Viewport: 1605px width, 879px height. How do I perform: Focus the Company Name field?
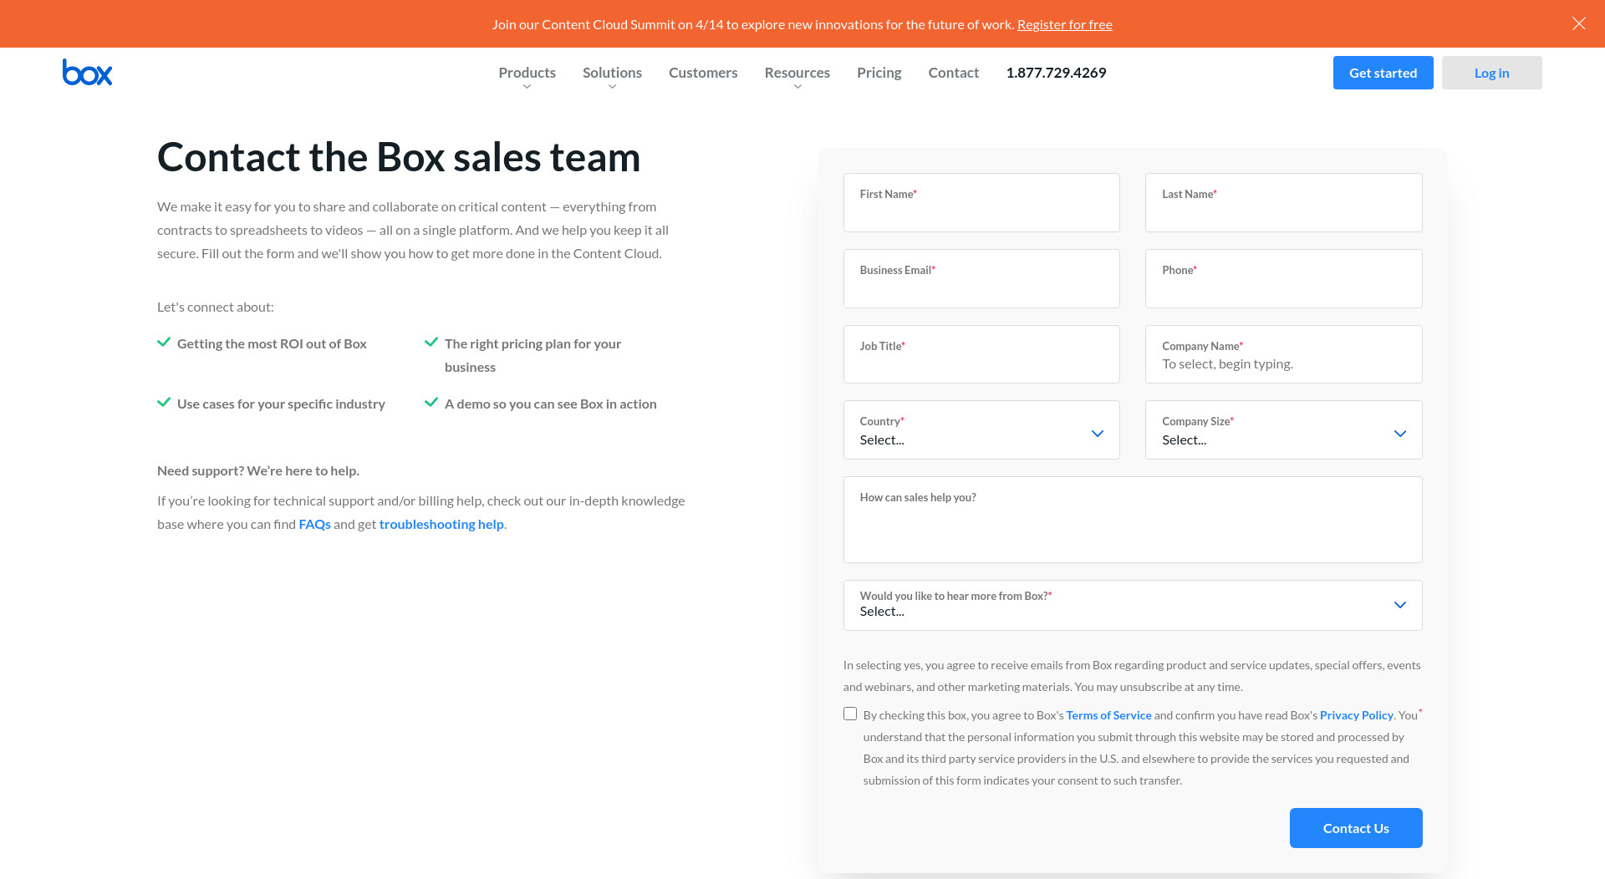pos(1283,354)
